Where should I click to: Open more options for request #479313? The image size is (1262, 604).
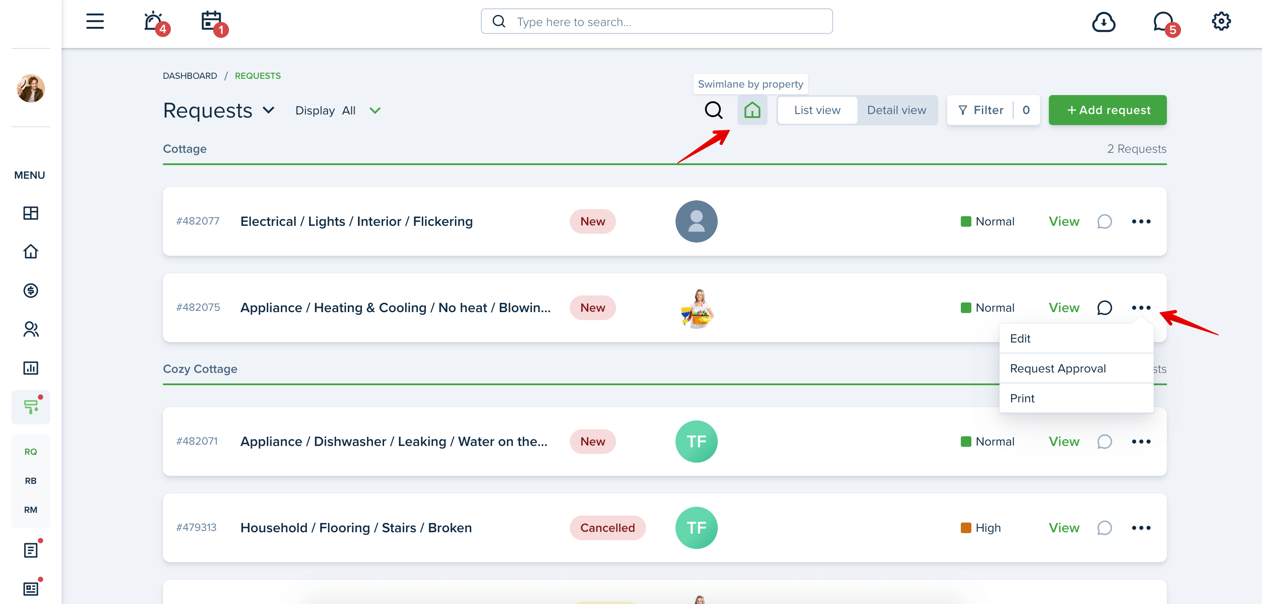[1141, 527]
